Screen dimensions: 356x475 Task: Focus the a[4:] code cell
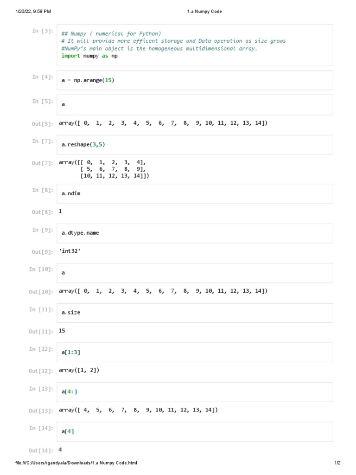(x=195, y=392)
